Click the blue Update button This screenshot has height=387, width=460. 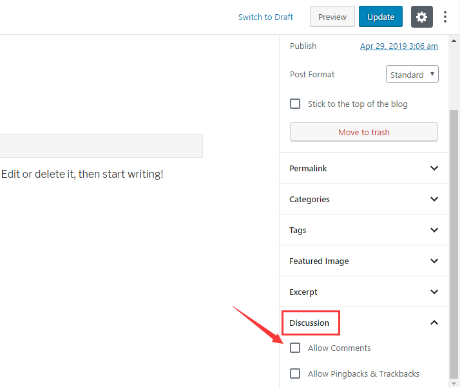pos(381,17)
